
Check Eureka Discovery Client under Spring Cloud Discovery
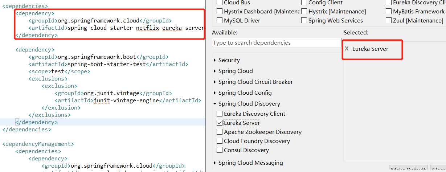coord(219,114)
